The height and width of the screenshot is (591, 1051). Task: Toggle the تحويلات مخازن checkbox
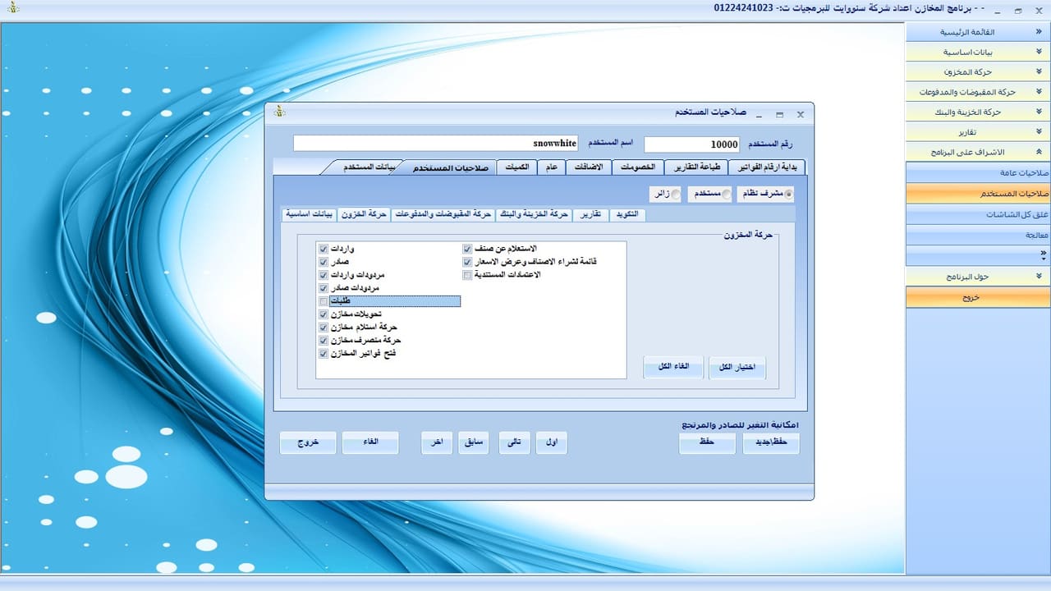tap(323, 314)
